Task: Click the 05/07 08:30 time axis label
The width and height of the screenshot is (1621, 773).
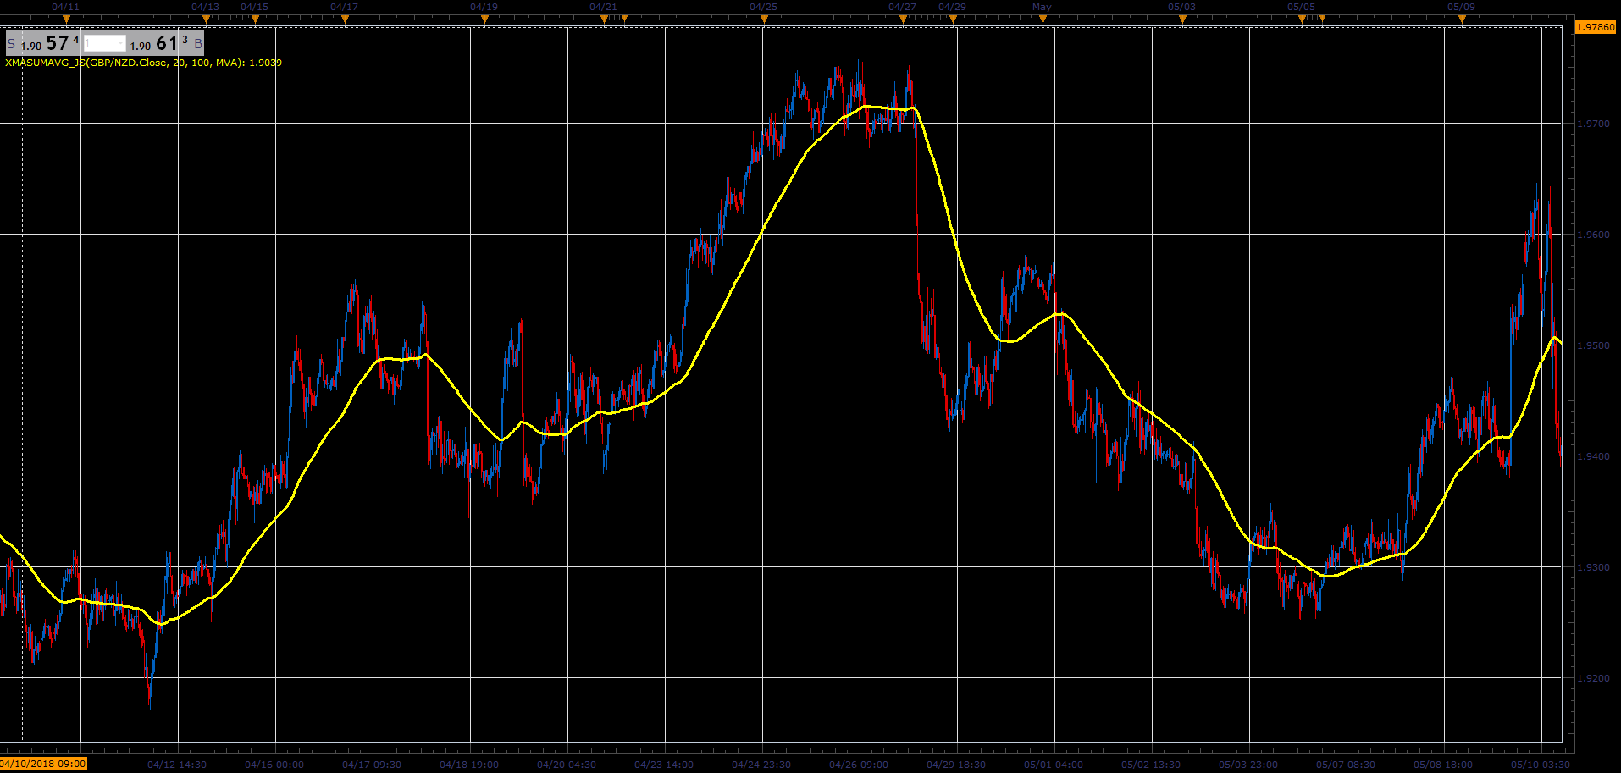Action: click(1346, 765)
